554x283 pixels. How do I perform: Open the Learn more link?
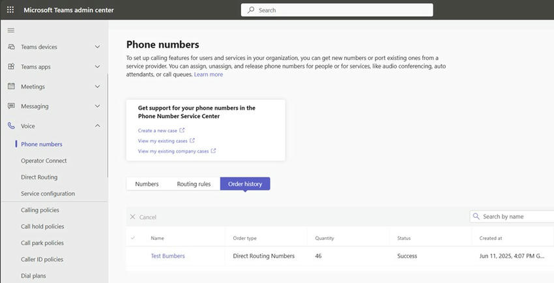[x=209, y=74]
